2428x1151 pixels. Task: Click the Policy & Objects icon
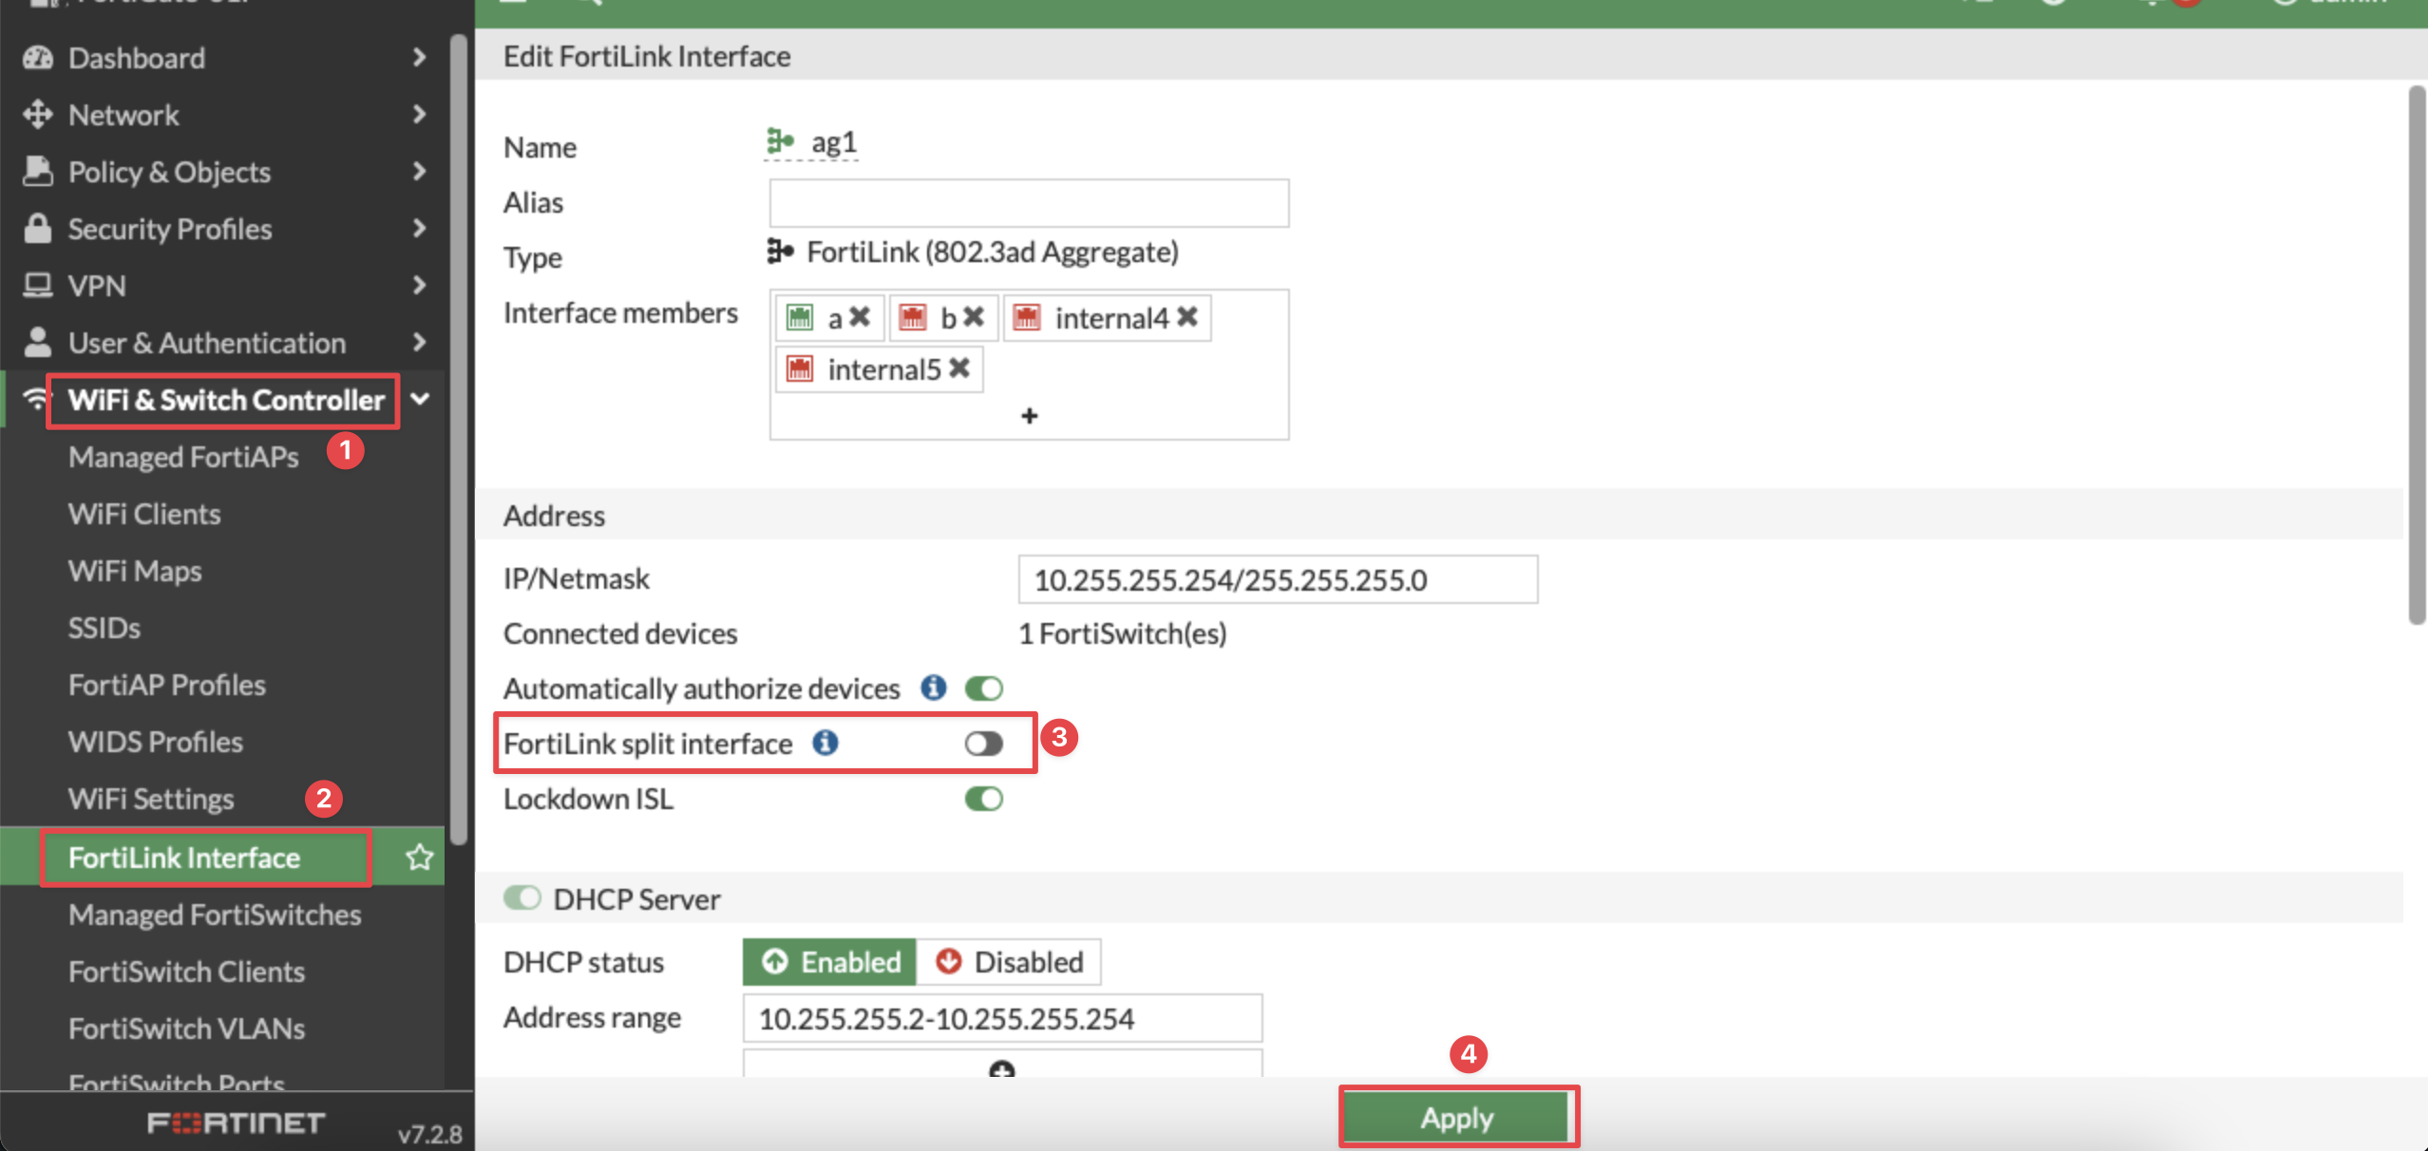tap(38, 172)
